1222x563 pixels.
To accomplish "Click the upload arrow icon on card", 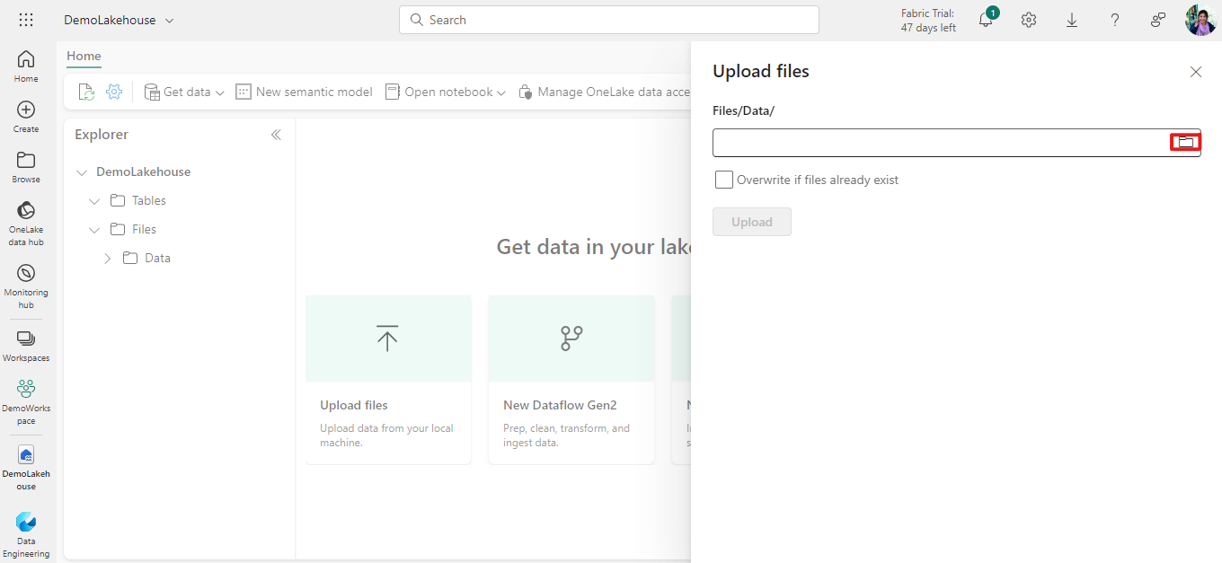I will coord(387,338).
